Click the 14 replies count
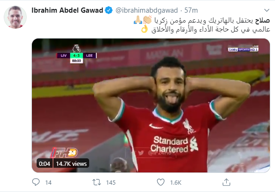 tap(48, 182)
